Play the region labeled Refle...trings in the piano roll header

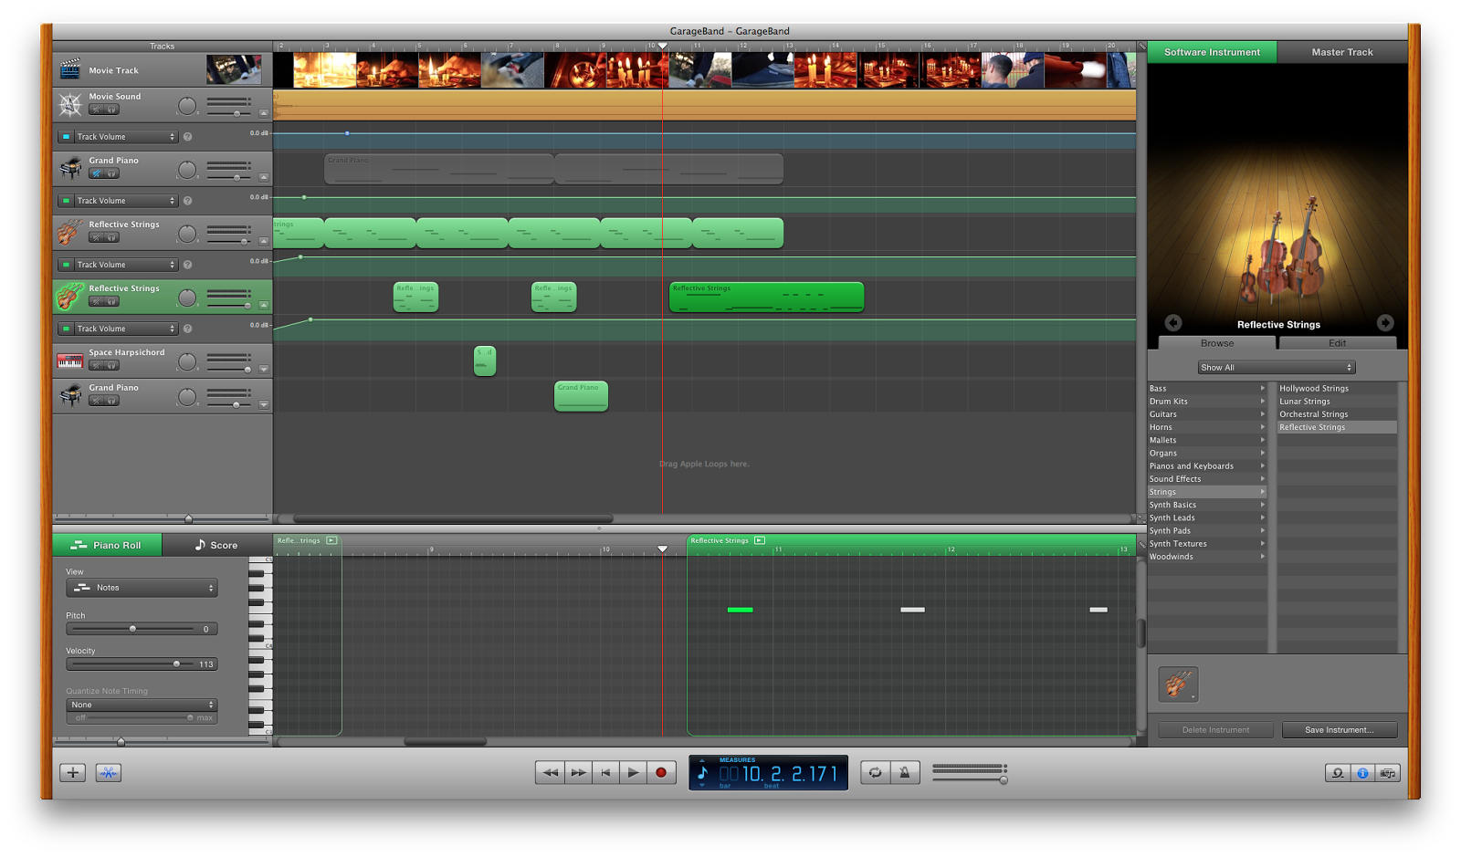[x=331, y=540]
